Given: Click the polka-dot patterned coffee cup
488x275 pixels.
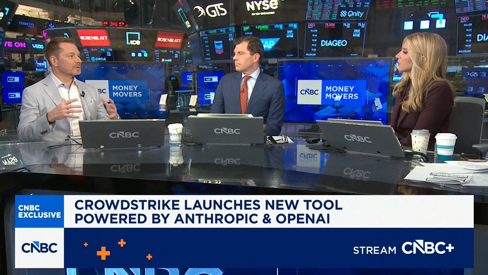Looking at the screenshot, I should click(x=420, y=141).
